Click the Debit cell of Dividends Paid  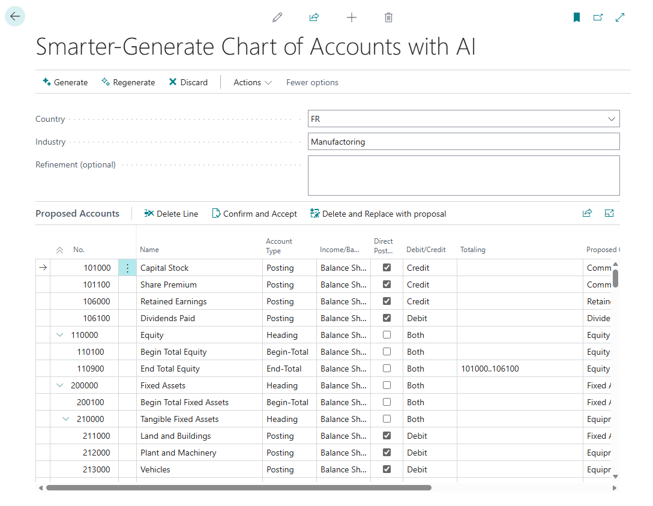pos(430,318)
